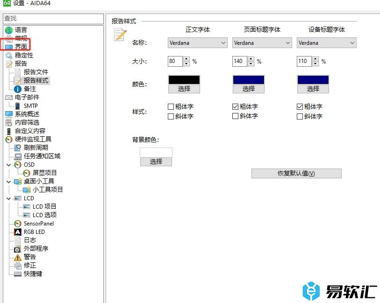380x303 pixels.
Task: Collapse the OSD tree node
Action: pos(9,165)
